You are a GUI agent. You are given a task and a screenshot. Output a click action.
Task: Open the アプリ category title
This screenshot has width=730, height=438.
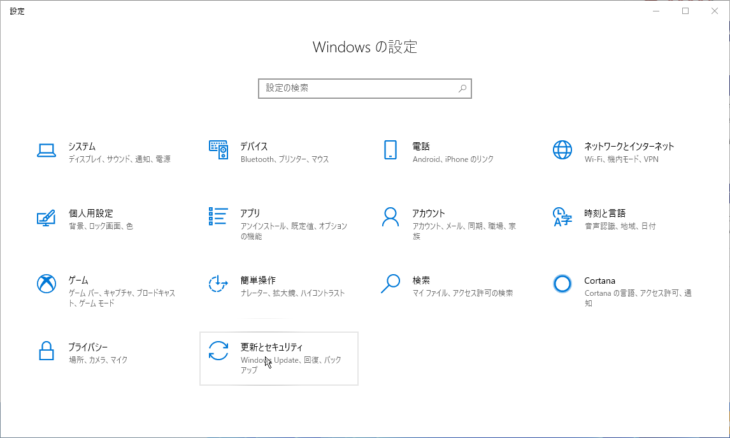(x=250, y=214)
